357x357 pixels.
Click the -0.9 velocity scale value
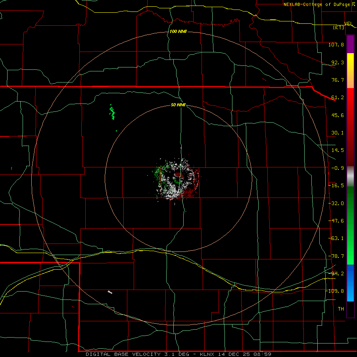(338, 168)
